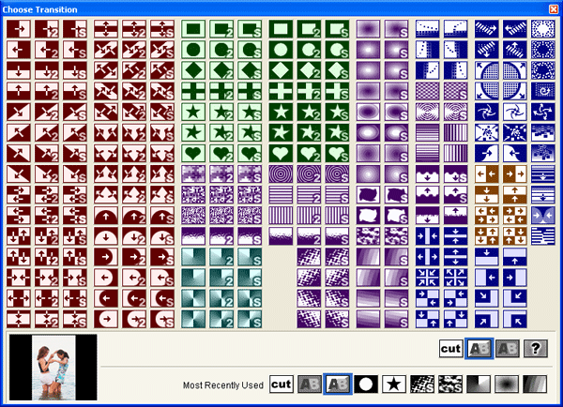Viewport: 563px width, 407px height.
Task: Pick maroon dome with down arrow marked S
Action: tap(162, 236)
